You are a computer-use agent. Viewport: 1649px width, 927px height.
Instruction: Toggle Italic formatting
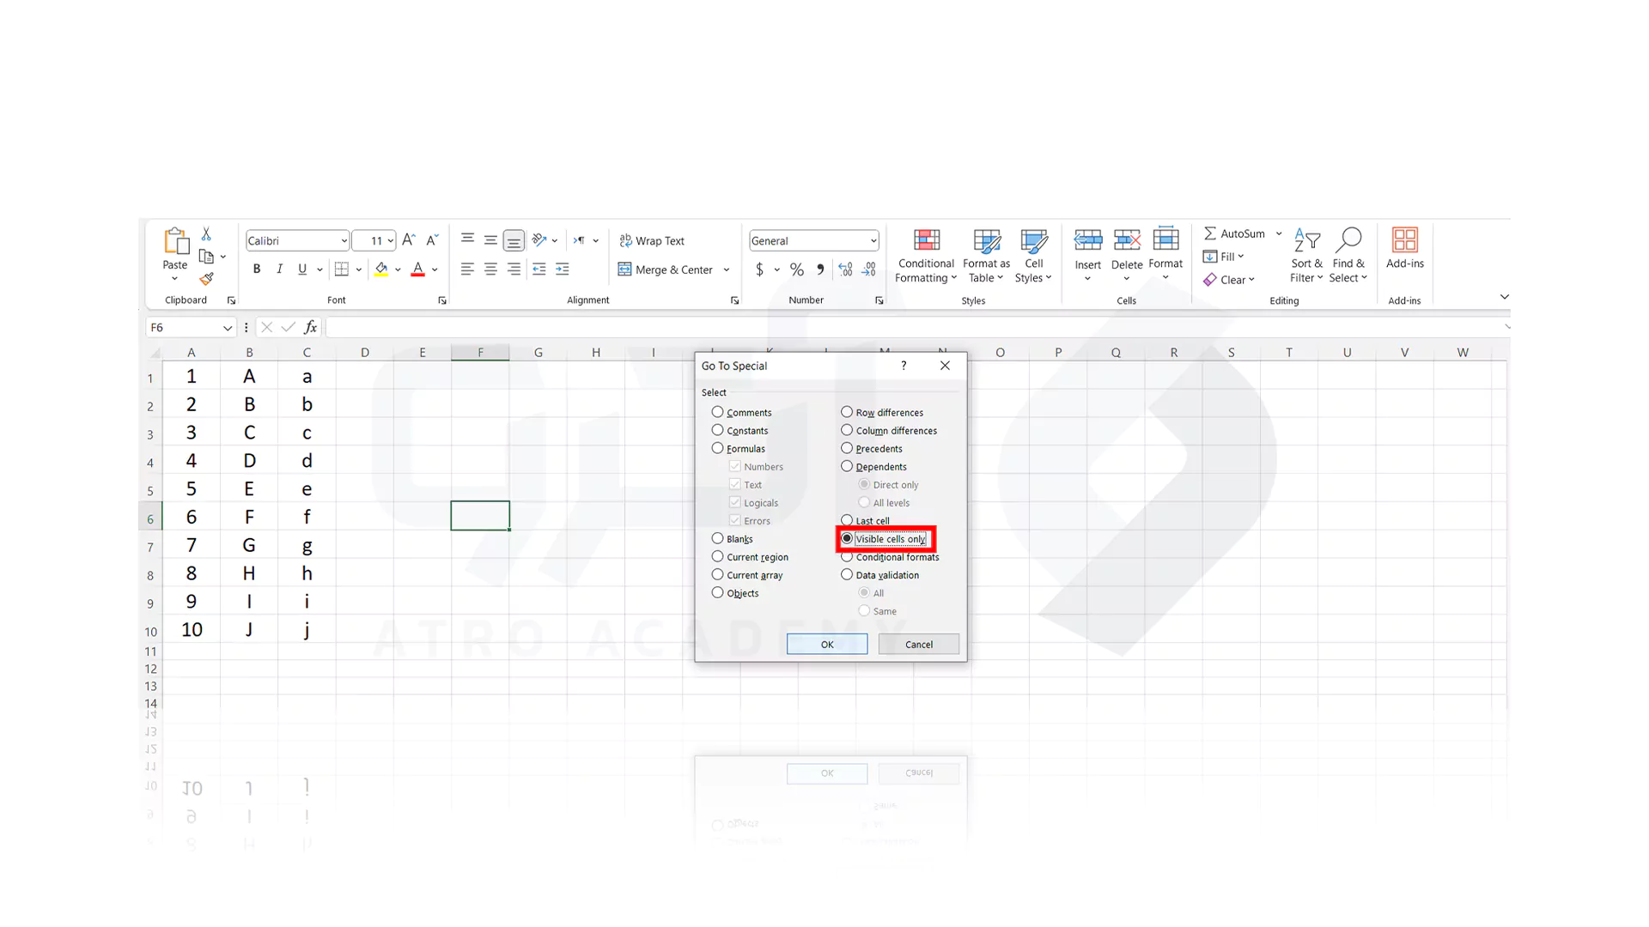279,270
